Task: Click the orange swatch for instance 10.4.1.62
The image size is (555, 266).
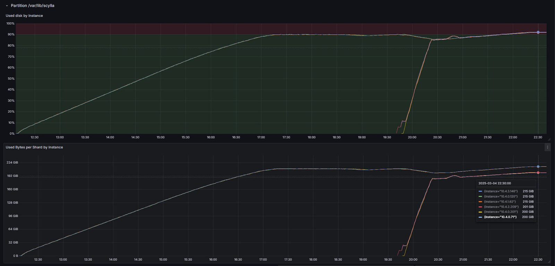Action: (480, 201)
